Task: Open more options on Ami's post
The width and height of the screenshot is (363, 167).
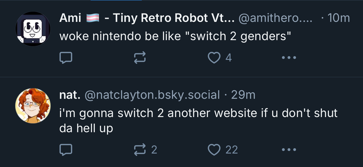Action: [289, 58]
